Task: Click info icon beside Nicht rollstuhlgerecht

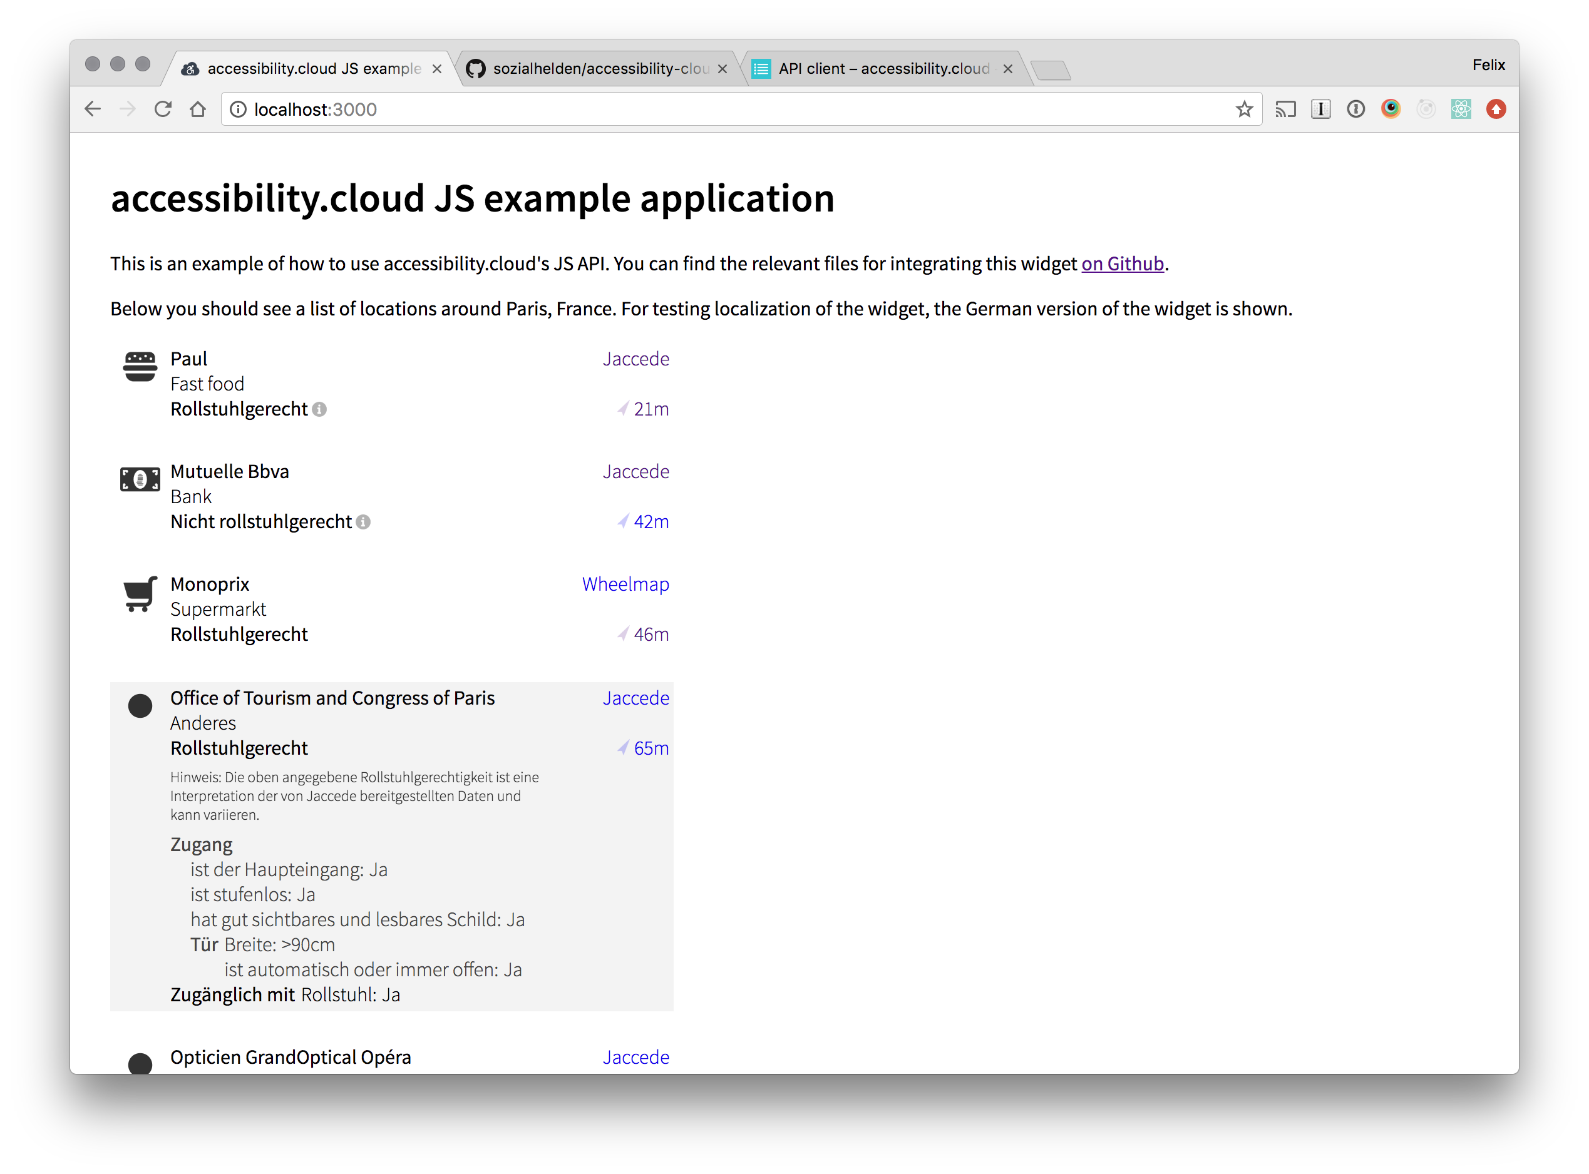Action: point(363,523)
